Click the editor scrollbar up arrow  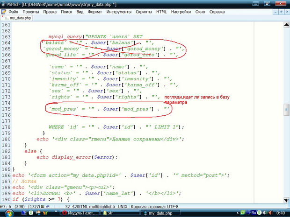tap(286, 24)
